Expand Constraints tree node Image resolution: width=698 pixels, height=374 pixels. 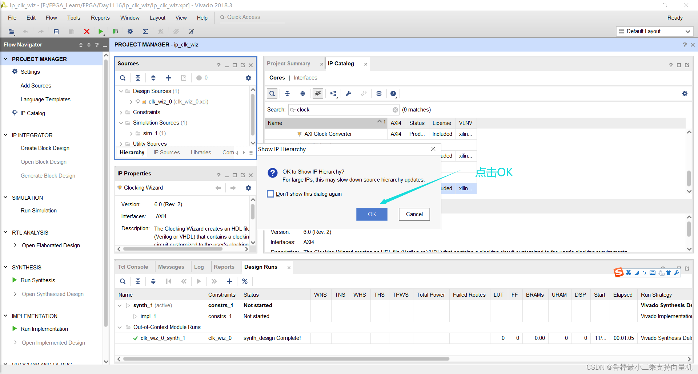click(121, 112)
